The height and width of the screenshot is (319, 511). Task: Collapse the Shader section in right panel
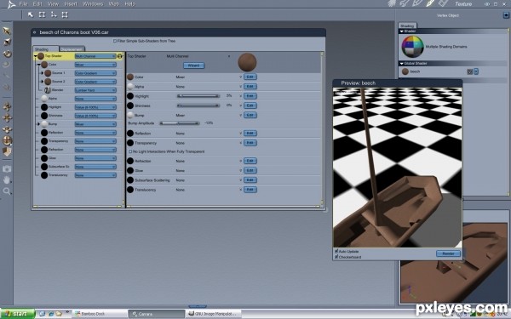click(401, 31)
